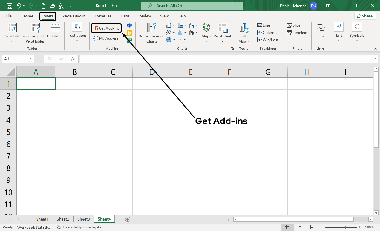Image resolution: width=380 pixels, height=231 pixels.
Task: Insert a pie chart
Action: [x=169, y=39]
